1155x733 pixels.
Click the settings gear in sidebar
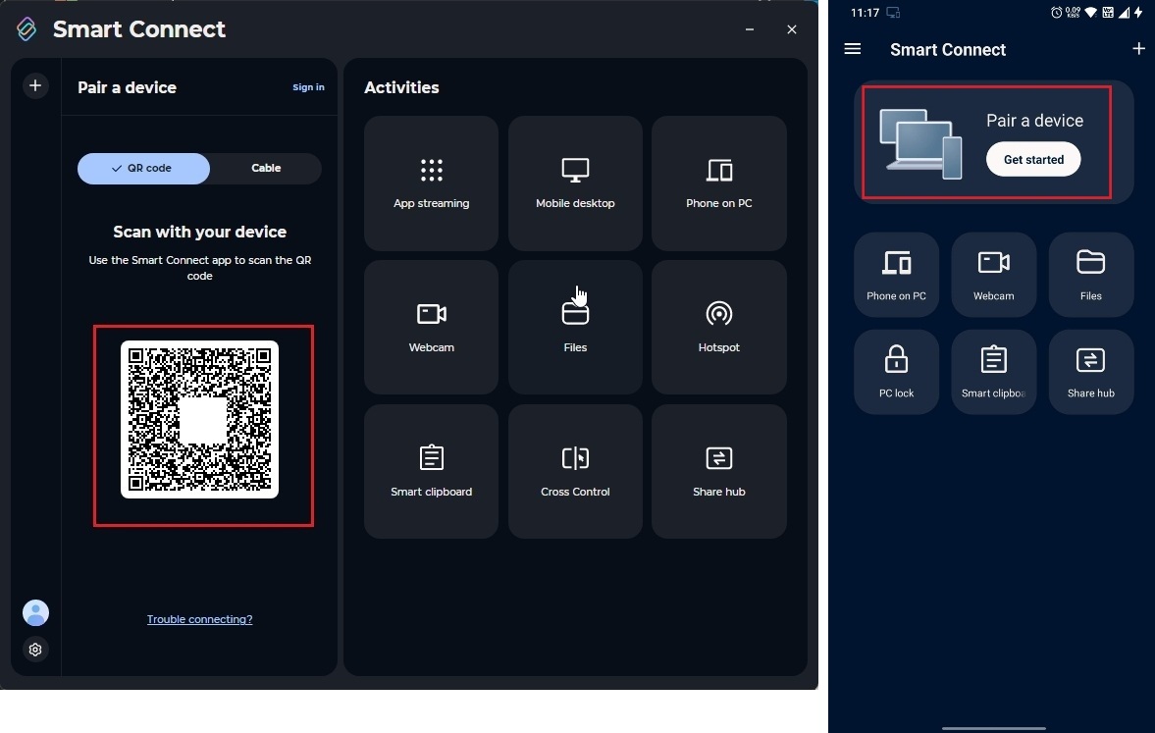point(35,650)
